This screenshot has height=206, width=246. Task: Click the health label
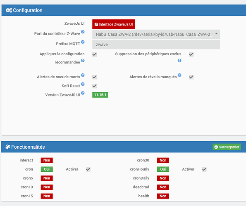pos(144,196)
